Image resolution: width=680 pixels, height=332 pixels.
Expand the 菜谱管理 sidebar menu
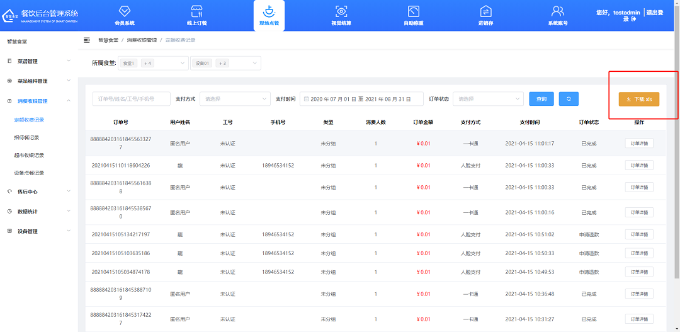pyautogui.click(x=39, y=61)
